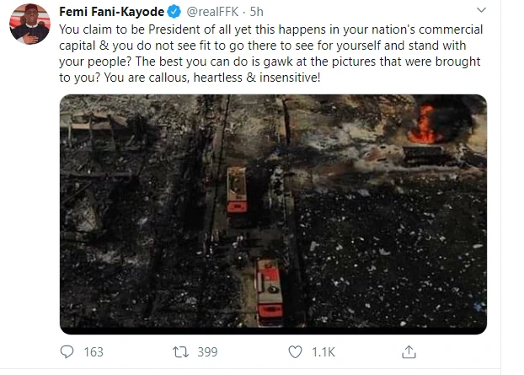Screen dimensions: 524x375
Task: Click the upper red bus in image
Action: point(237,190)
